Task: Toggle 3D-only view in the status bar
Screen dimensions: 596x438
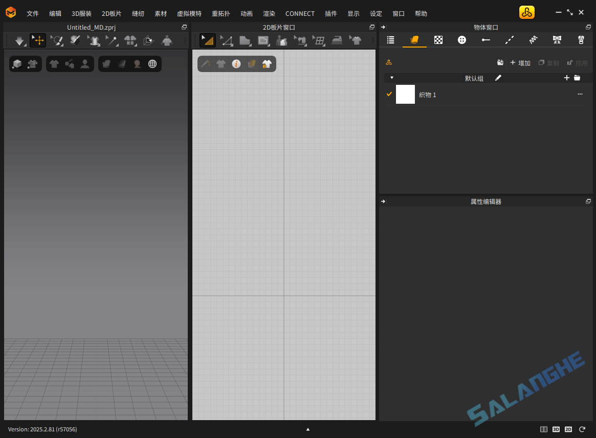Action: click(x=556, y=429)
